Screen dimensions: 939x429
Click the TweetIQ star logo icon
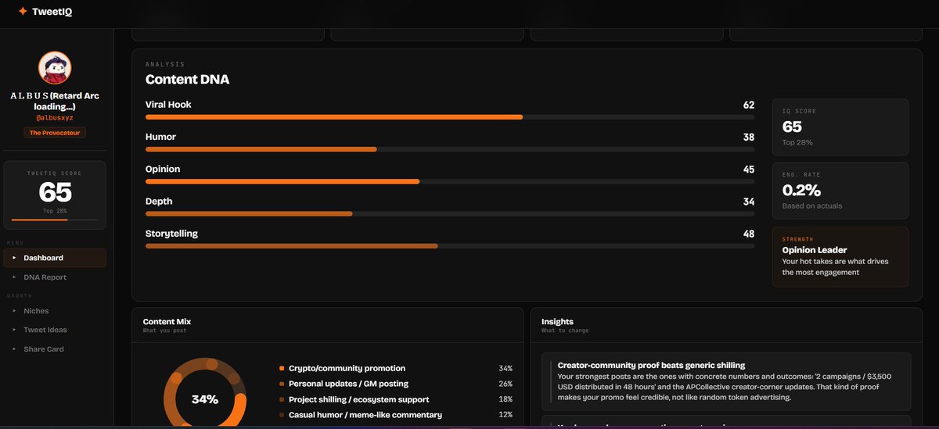23,11
